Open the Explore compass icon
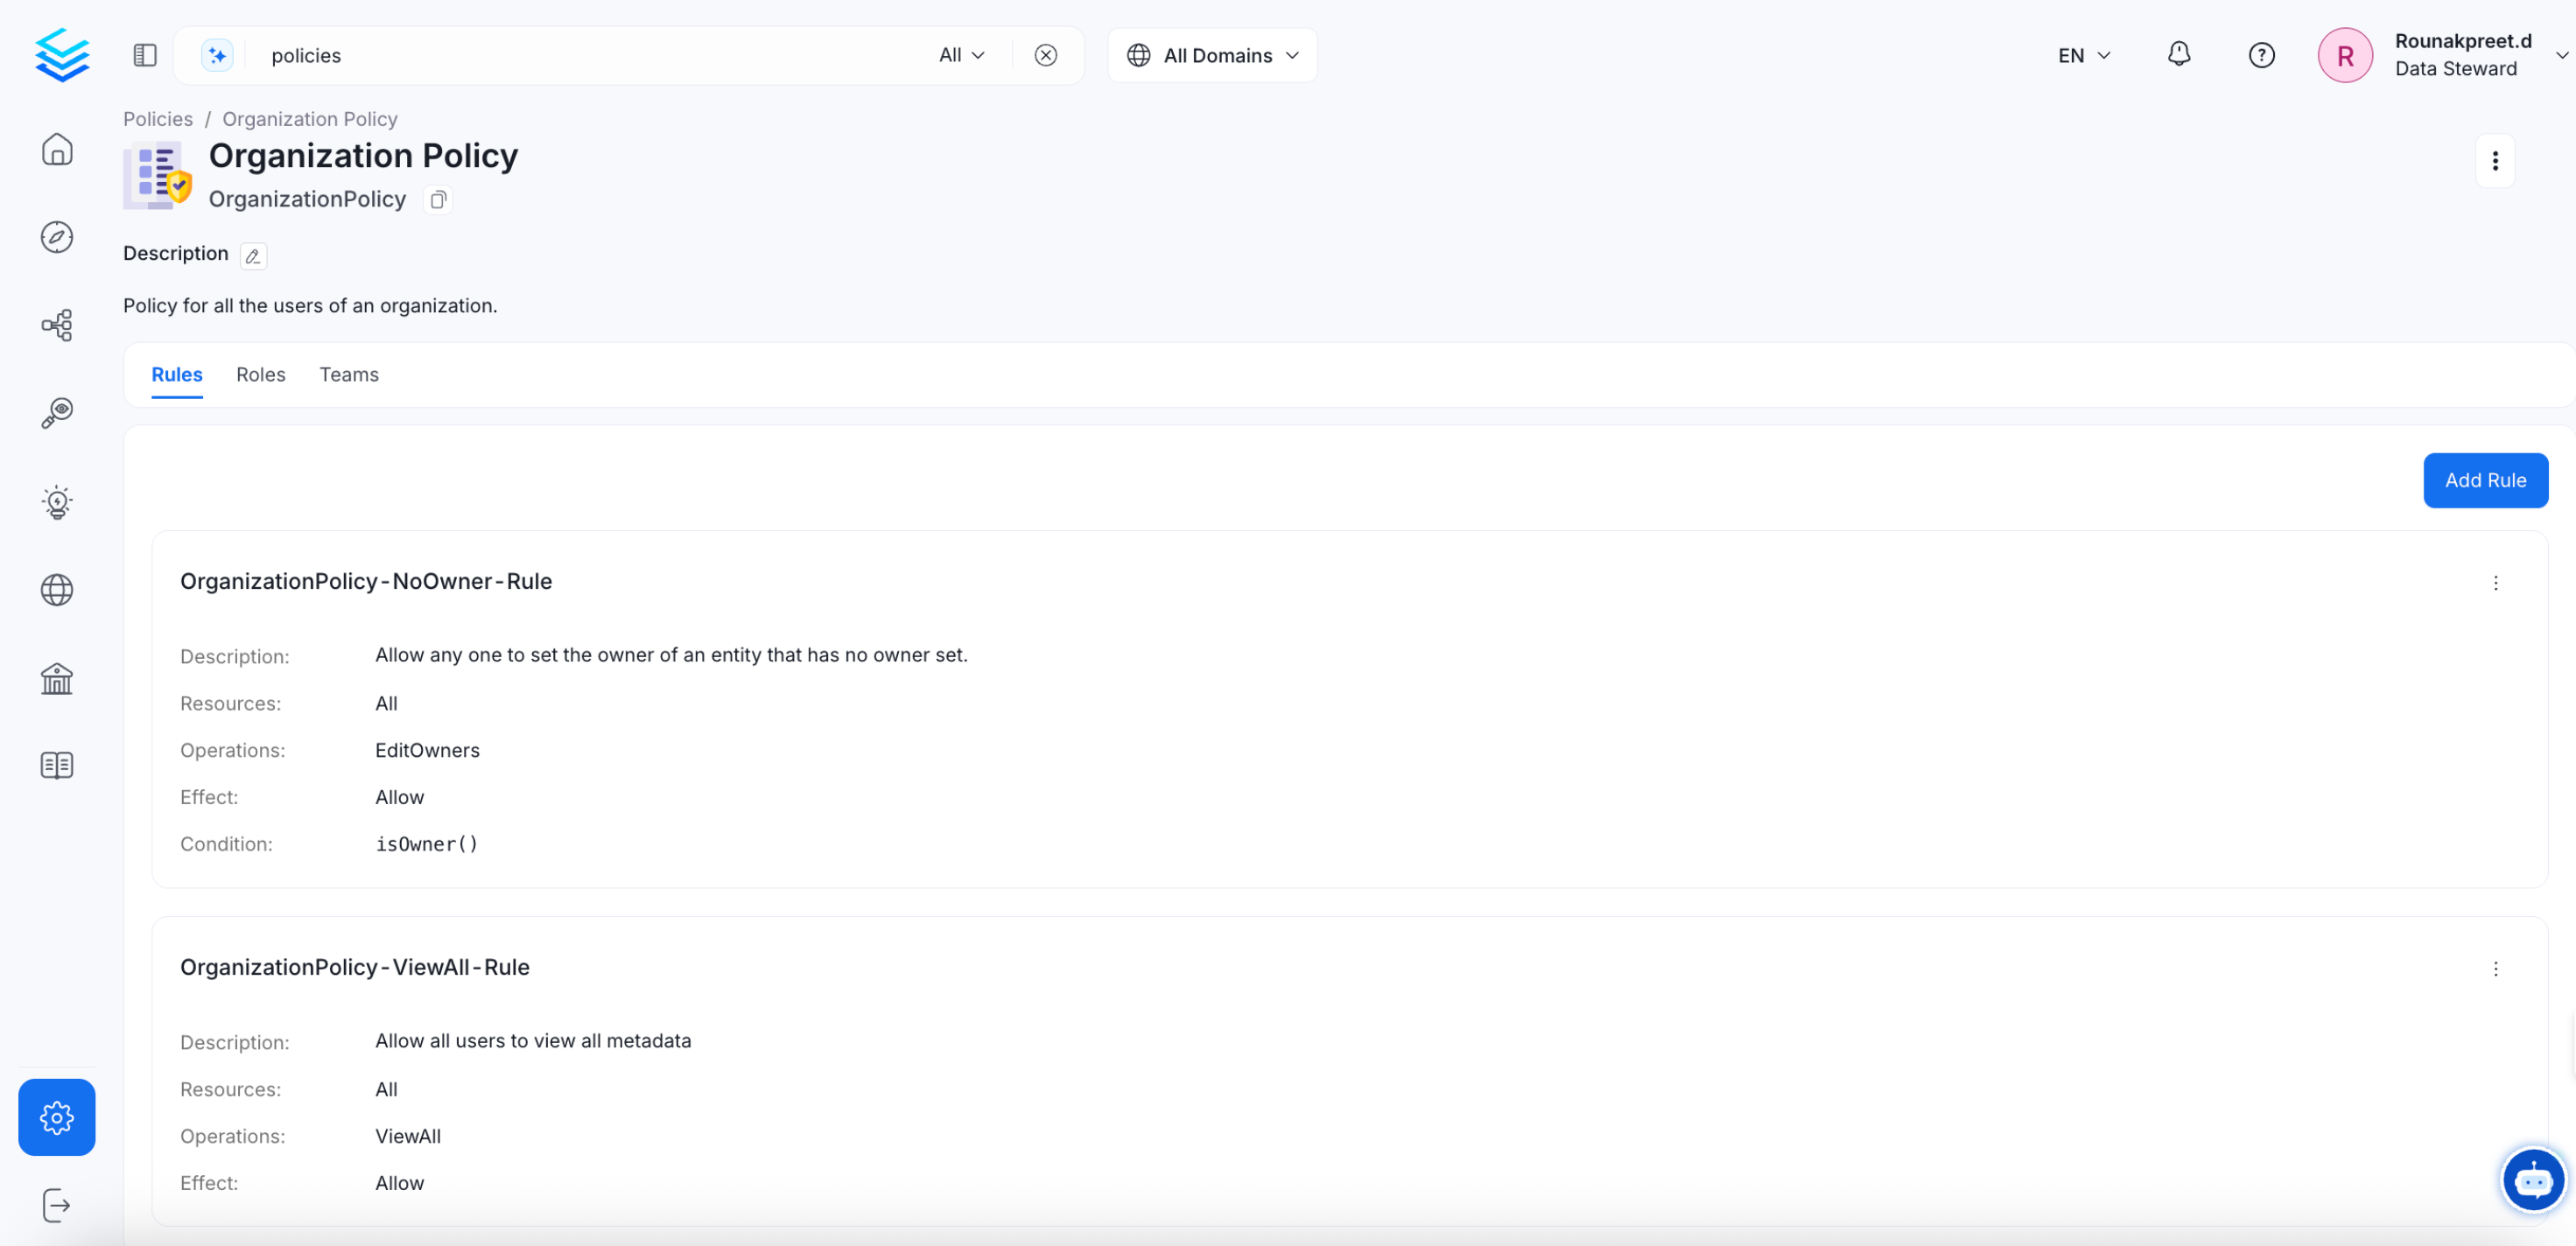The height and width of the screenshot is (1246, 2576). tap(57, 237)
